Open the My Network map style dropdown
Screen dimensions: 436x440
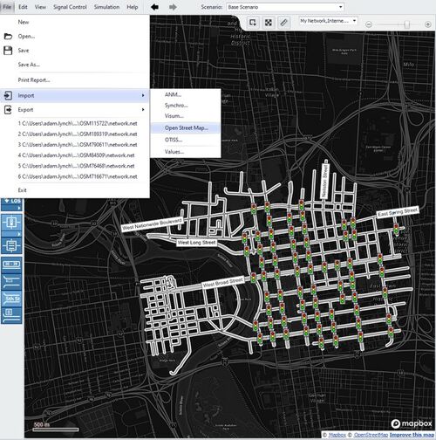click(x=329, y=21)
